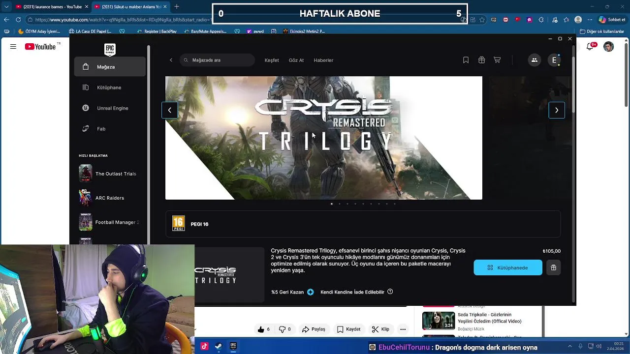Screen dimensions: 630x354
Task: Expand the system tray hidden icons
Action: [x=570, y=346]
